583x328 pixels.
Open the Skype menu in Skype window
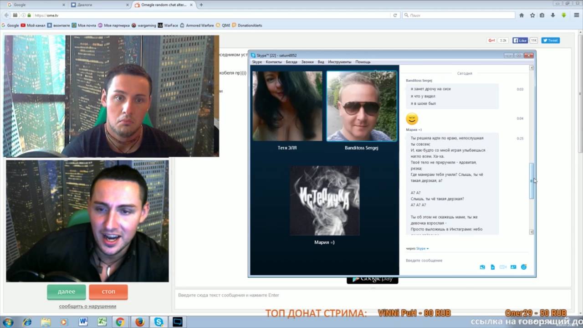pos(257,62)
